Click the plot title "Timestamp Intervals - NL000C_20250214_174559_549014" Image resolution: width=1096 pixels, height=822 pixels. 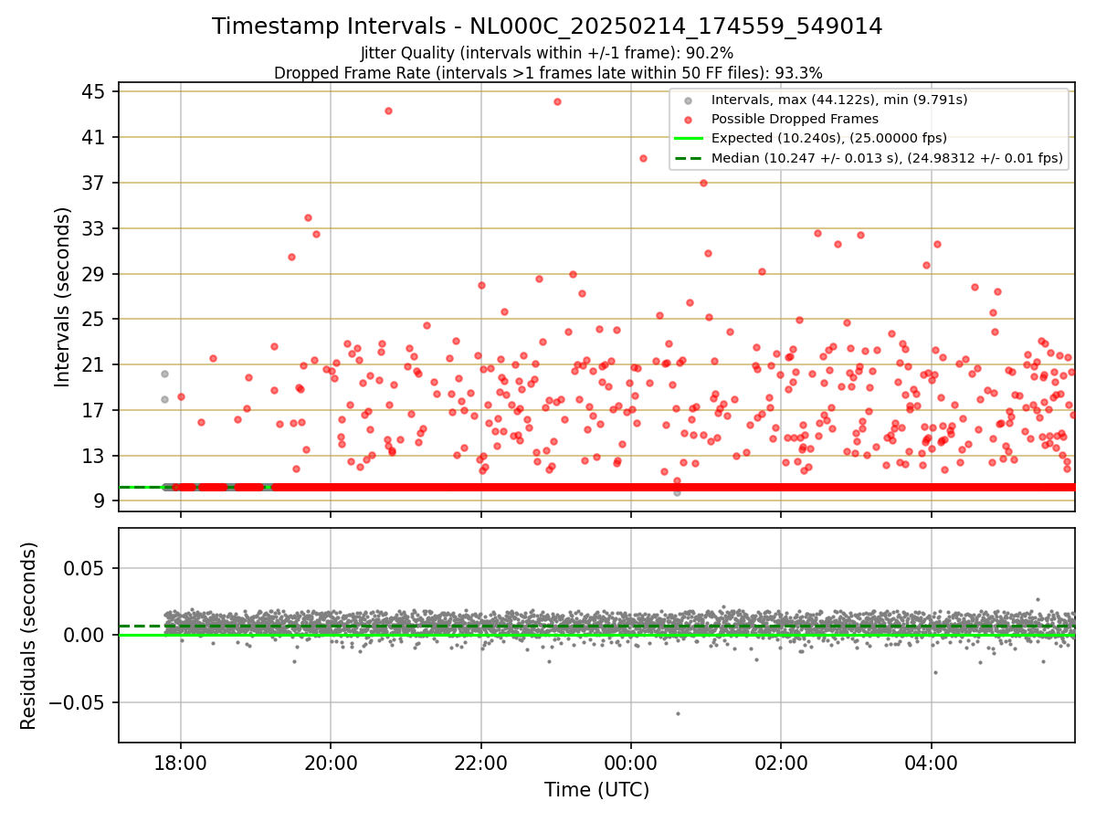pos(547,26)
